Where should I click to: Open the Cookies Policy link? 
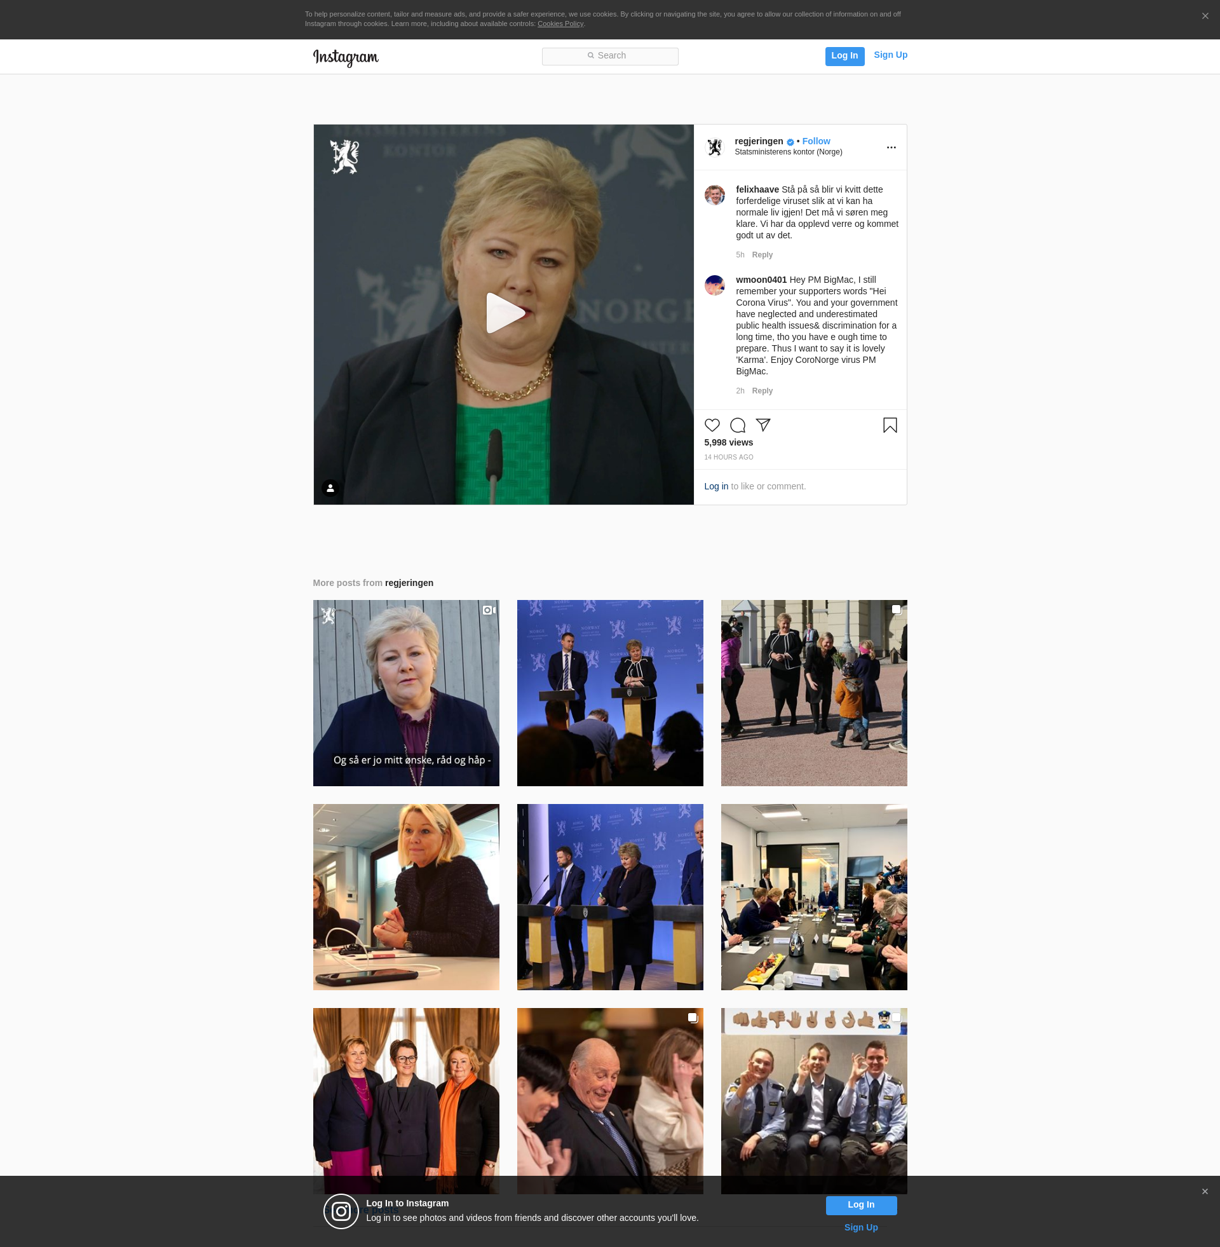pos(560,24)
